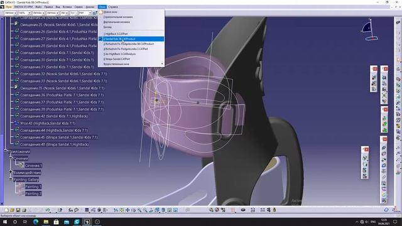Collapse the Painting Gallery tree node
The height and width of the screenshot is (226, 402).
[11, 180]
